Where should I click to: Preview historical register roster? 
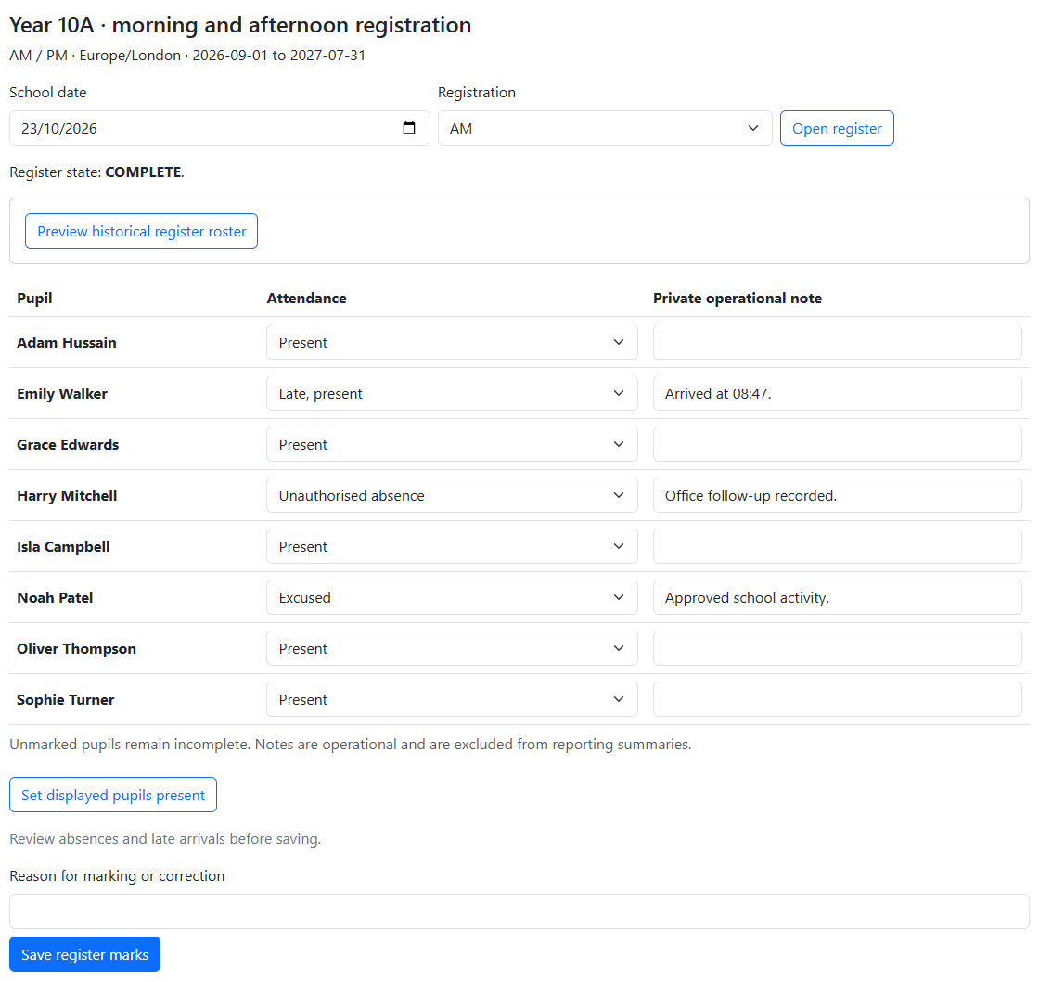click(x=141, y=231)
